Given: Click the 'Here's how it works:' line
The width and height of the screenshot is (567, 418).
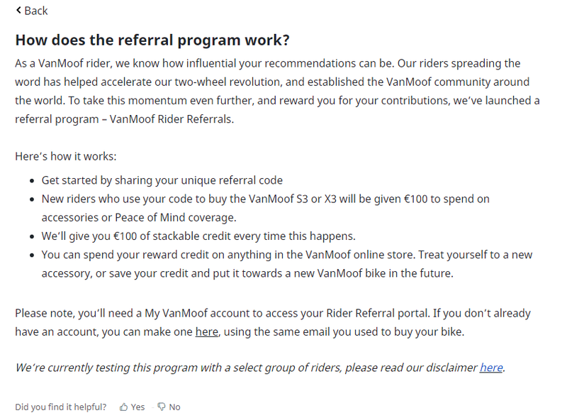Looking at the screenshot, I should tap(66, 156).
